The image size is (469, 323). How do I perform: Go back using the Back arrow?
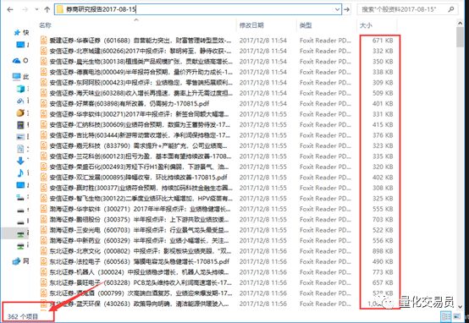click(x=10, y=9)
